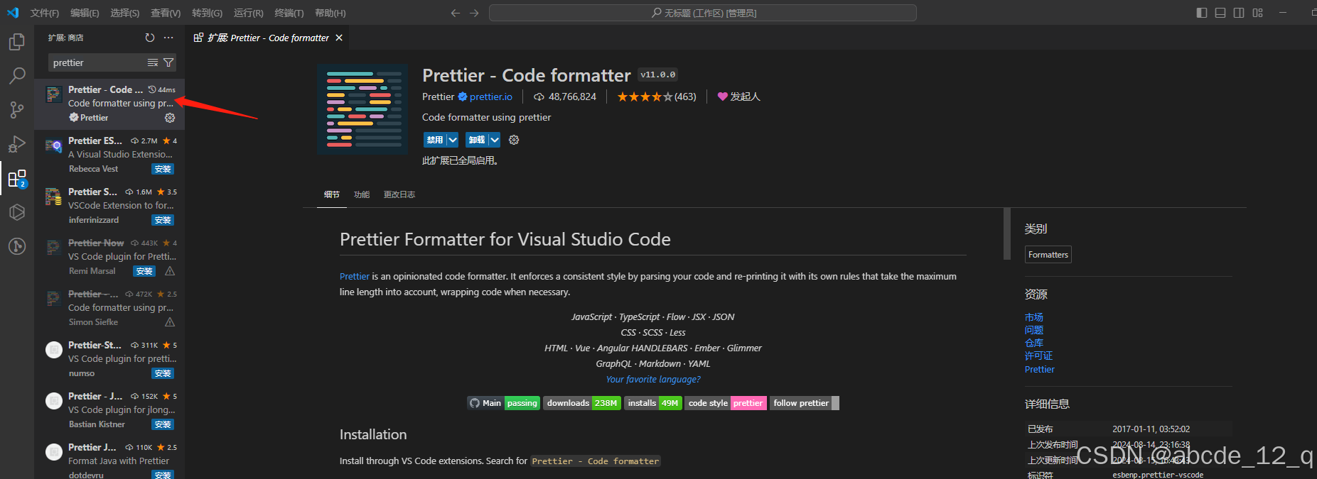1317x479 pixels.
Task: Click the title bar command center search
Action: click(703, 13)
